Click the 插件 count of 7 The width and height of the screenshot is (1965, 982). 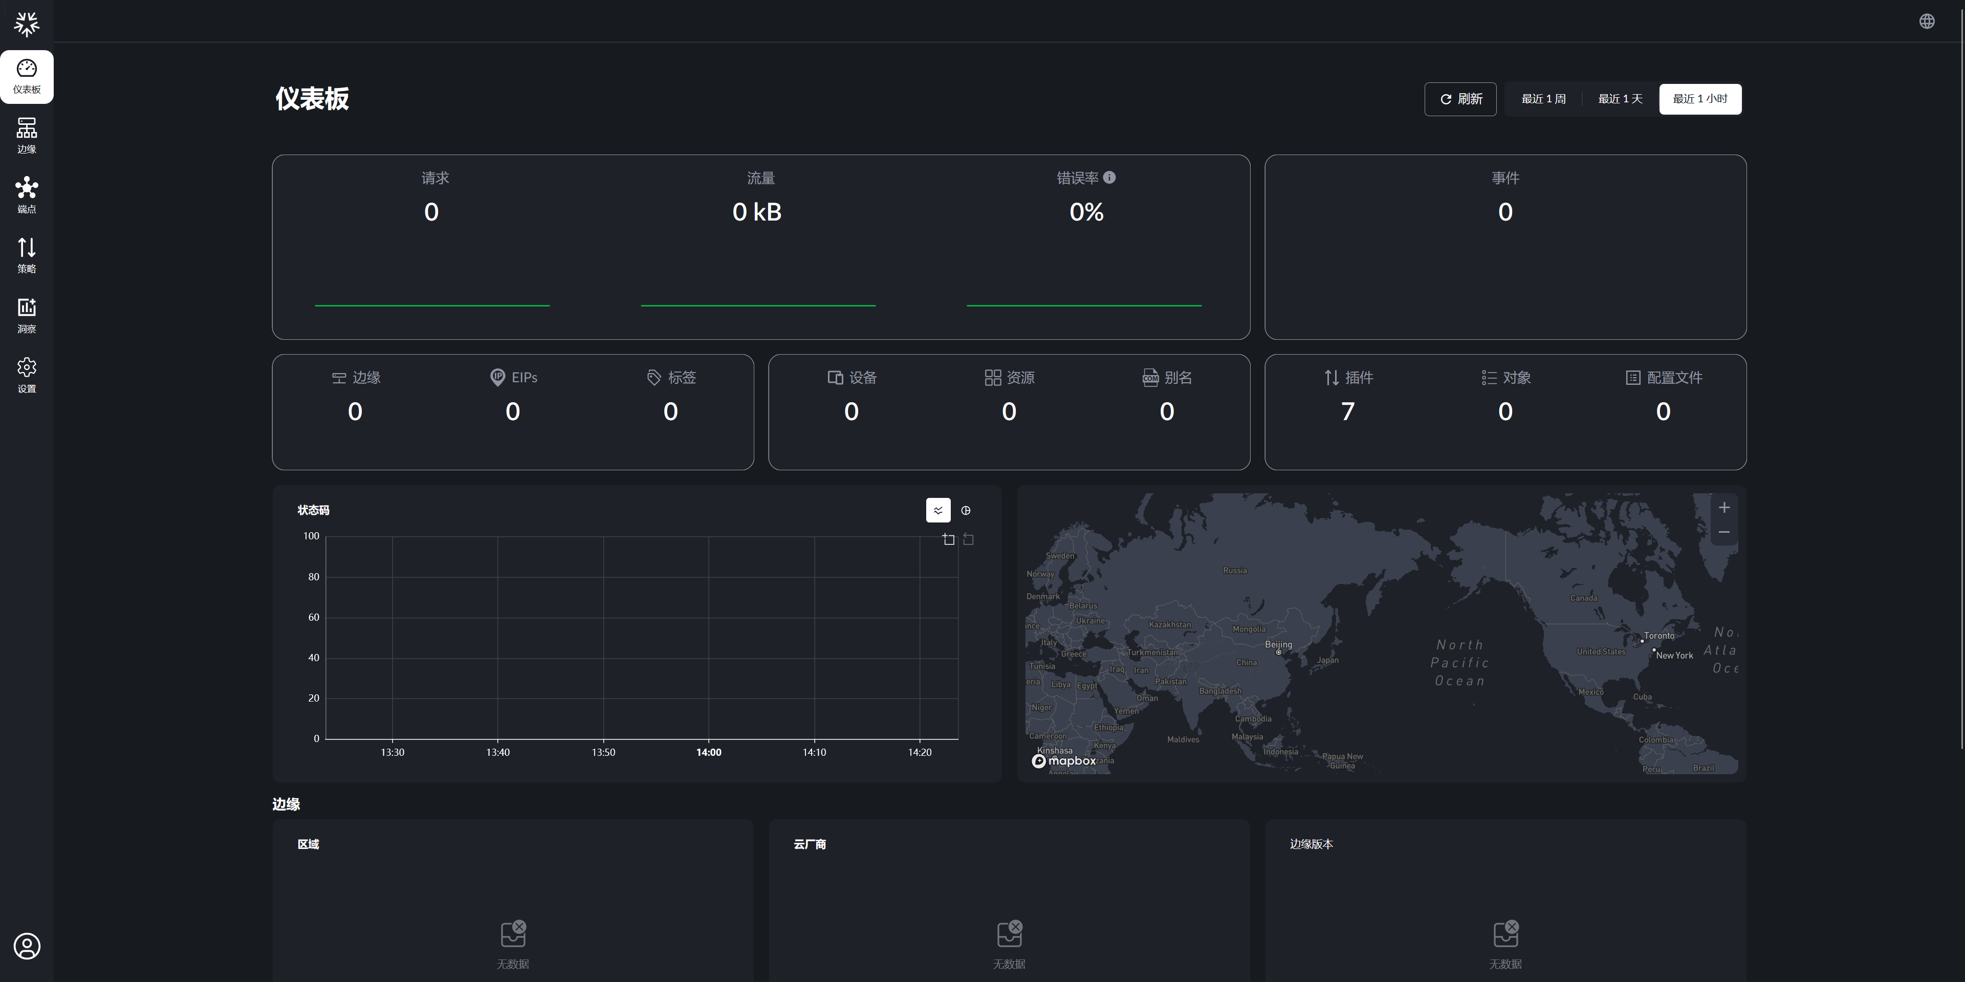coord(1348,412)
